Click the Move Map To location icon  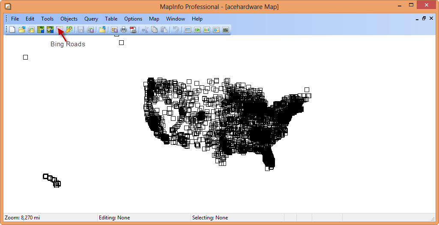pos(69,30)
